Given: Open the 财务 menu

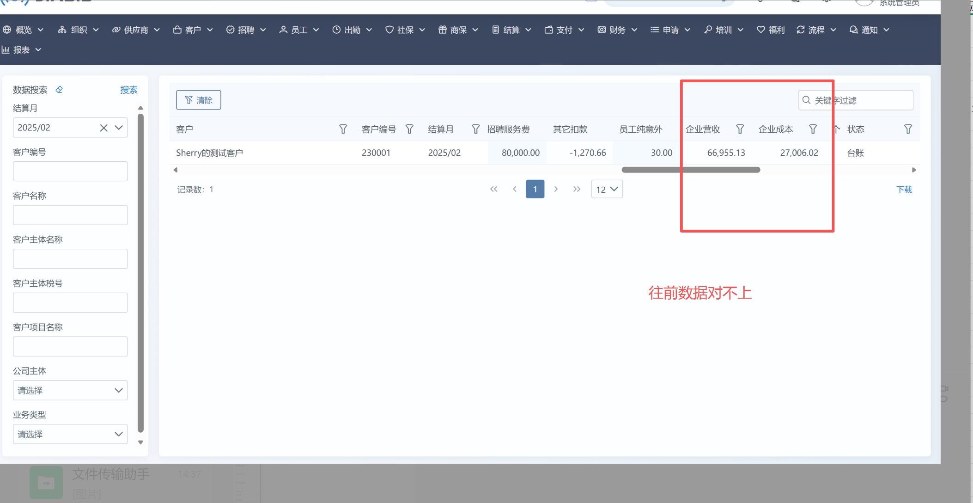Looking at the screenshot, I should point(617,30).
